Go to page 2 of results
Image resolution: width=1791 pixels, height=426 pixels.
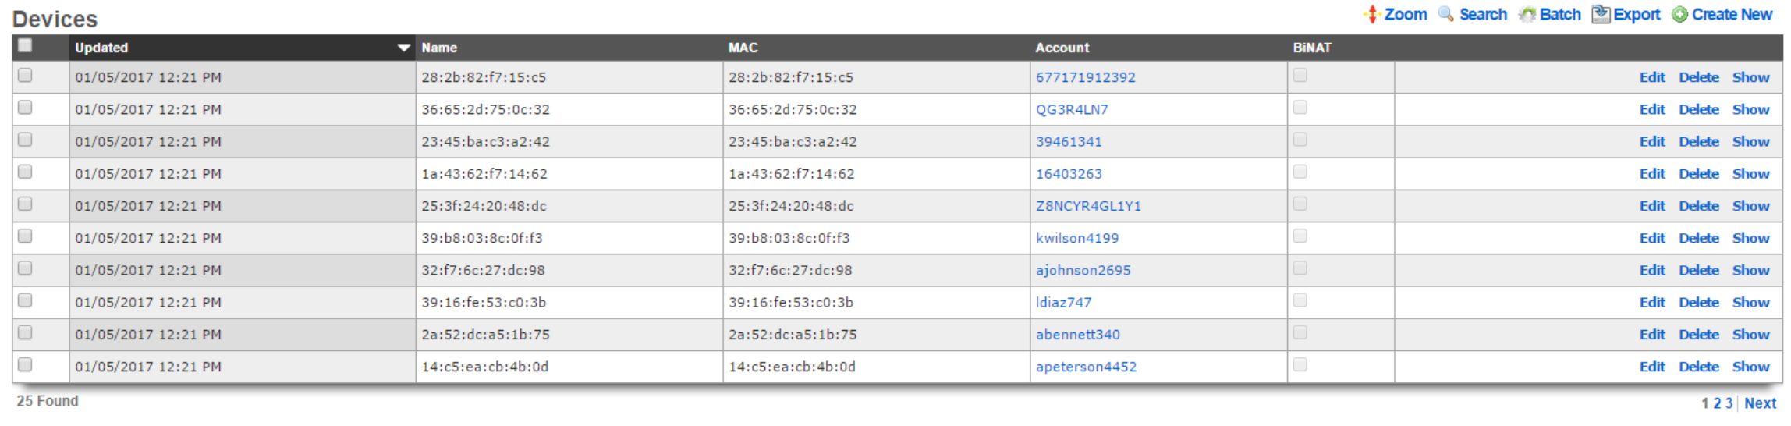[1717, 403]
